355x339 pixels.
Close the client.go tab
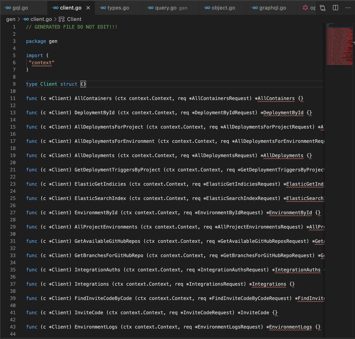click(x=88, y=8)
